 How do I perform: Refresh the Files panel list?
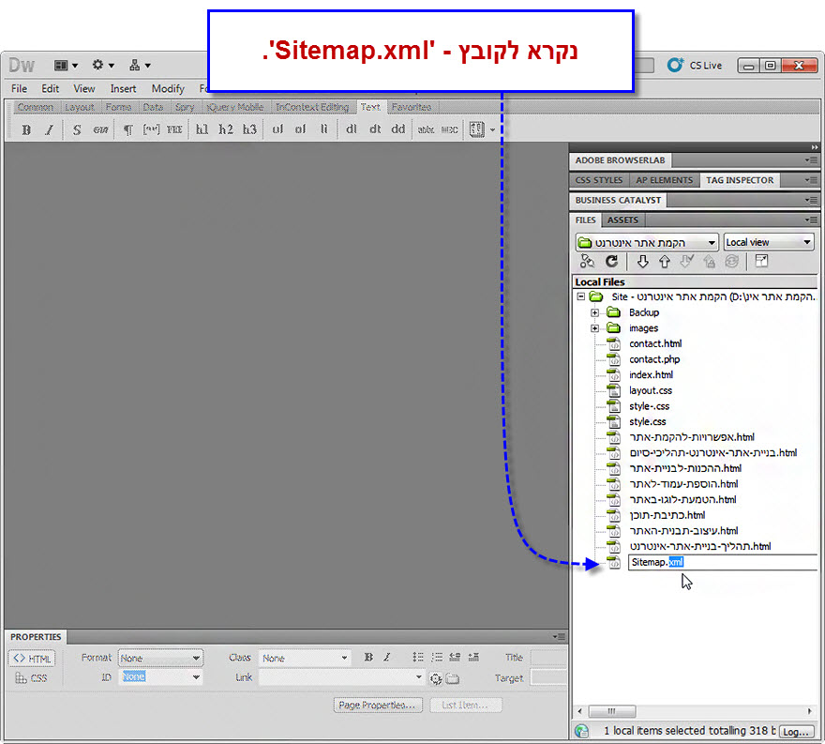coord(611,261)
